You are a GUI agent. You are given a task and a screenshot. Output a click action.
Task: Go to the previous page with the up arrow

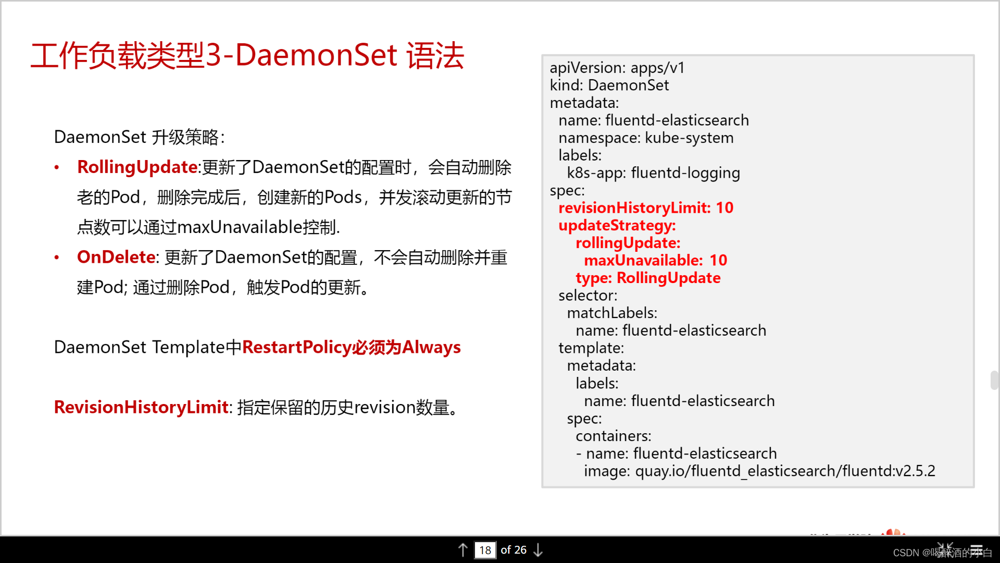click(463, 550)
